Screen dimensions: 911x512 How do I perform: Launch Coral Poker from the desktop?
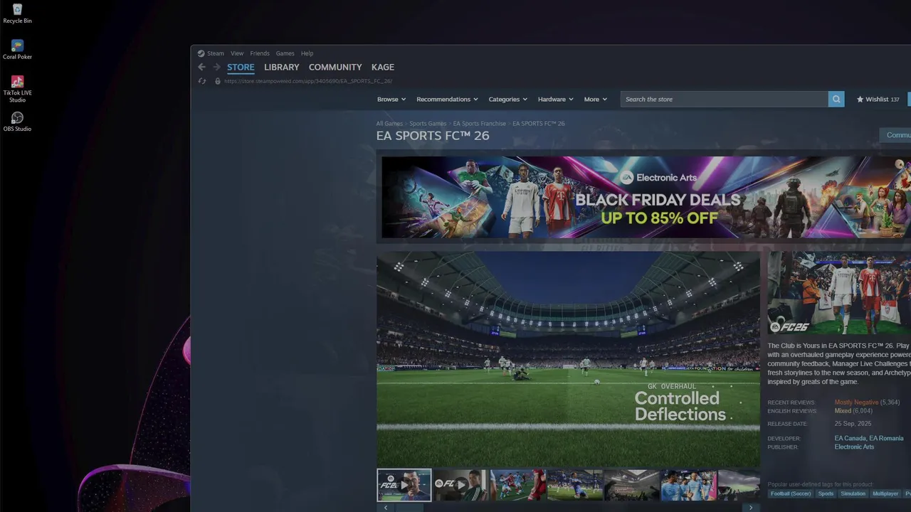tap(17, 49)
